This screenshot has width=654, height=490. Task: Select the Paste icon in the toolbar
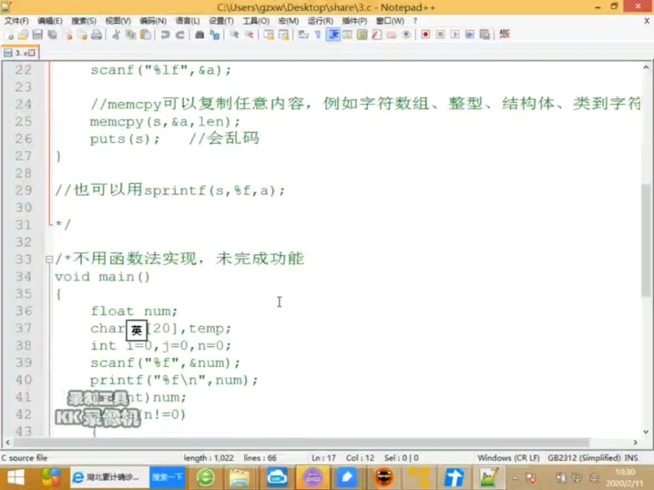pyautogui.click(x=144, y=35)
